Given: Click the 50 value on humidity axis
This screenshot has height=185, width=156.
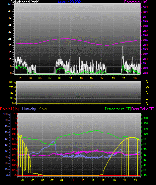Looking at the screenshot, I should (x=6, y=145).
